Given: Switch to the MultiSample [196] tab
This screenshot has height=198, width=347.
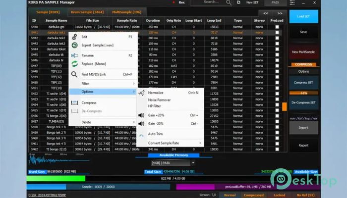Looking at the screenshot, I should (126, 12).
